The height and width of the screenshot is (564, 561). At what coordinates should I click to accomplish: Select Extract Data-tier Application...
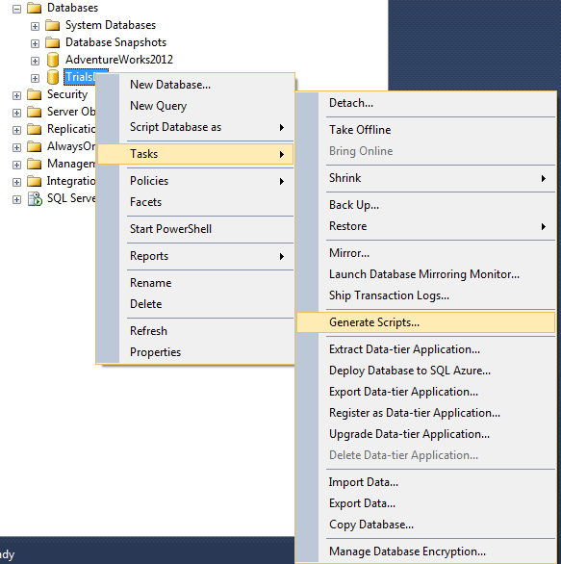point(425,349)
